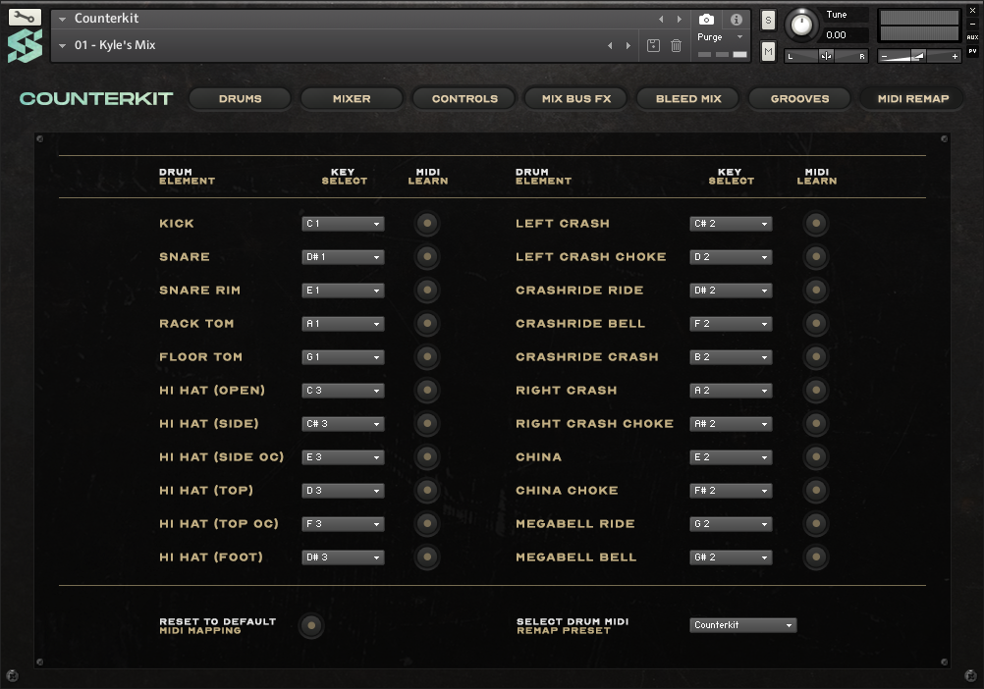
Task: Save the snapshot with the floppy disk icon
Action: tap(653, 45)
